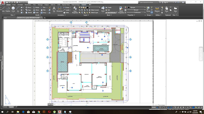Select the Dimension tool
This screenshot has height=114, width=204.
click(x=60, y=9)
